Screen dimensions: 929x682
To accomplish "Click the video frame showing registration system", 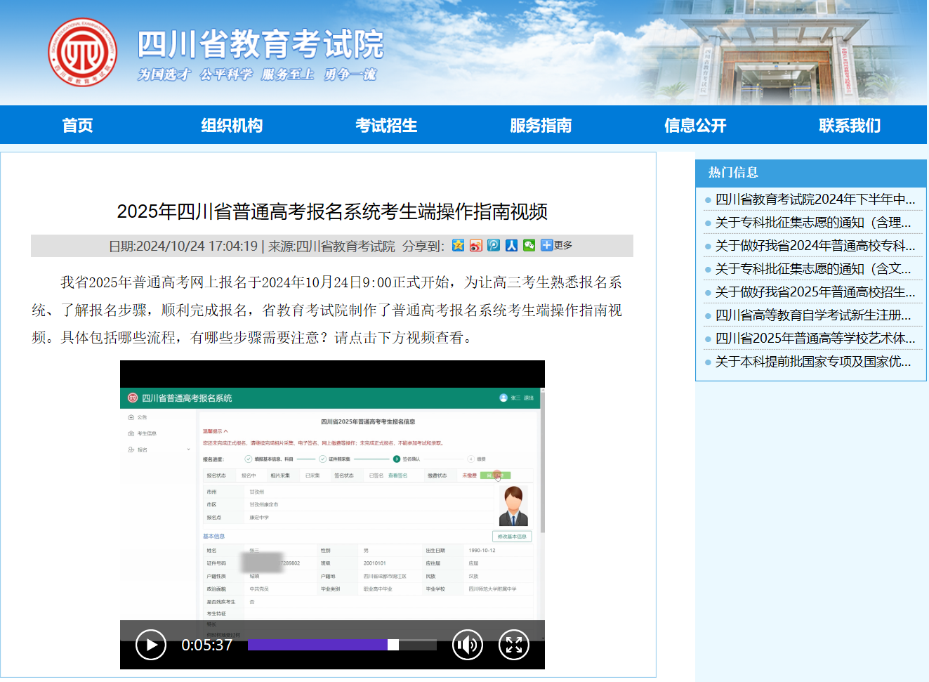I will point(332,502).
